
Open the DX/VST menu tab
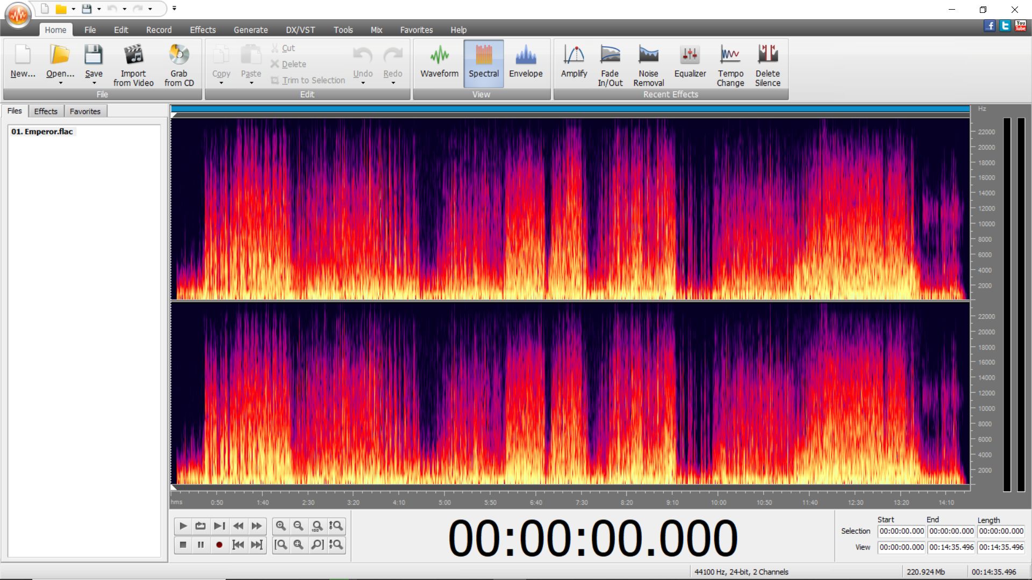tap(300, 30)
